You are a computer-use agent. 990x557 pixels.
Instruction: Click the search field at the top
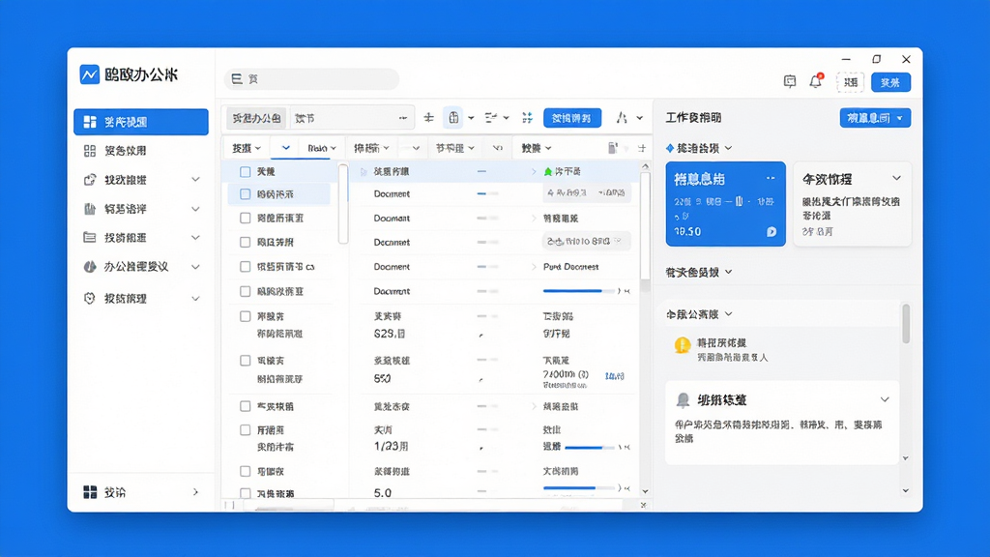(x=312, y=79)
